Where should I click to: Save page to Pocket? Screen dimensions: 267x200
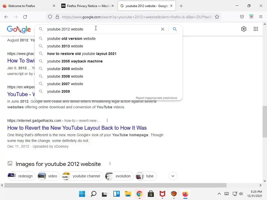242,17
